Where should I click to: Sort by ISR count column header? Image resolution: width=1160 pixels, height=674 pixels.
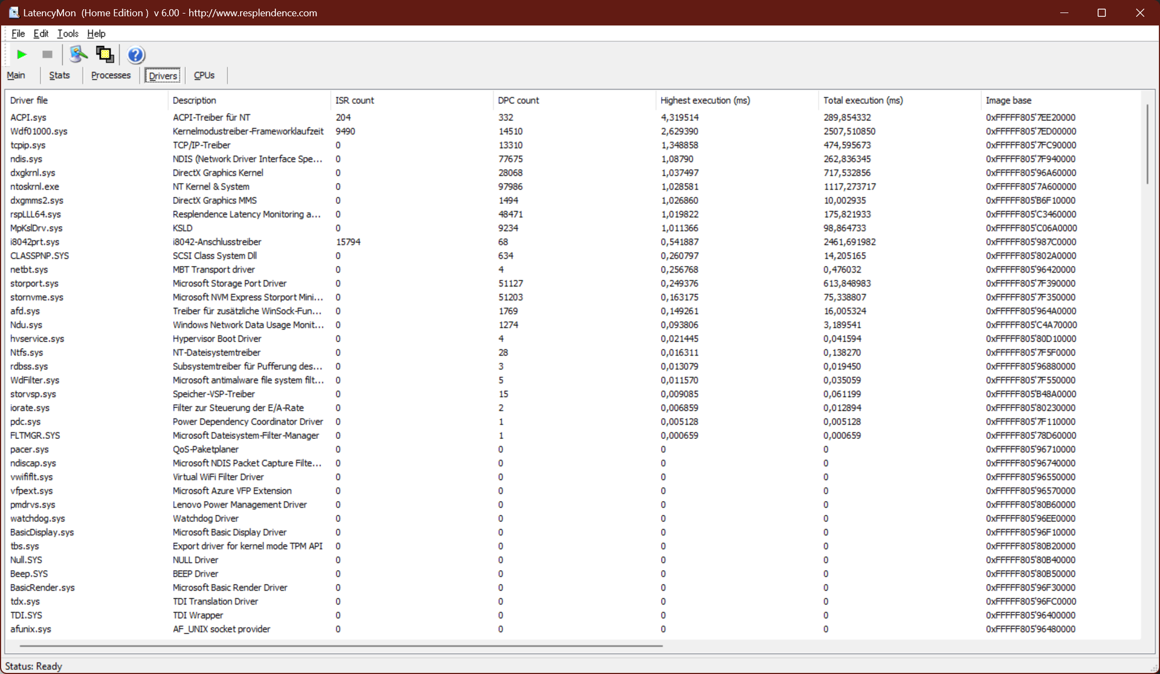(x=355, y=100)
